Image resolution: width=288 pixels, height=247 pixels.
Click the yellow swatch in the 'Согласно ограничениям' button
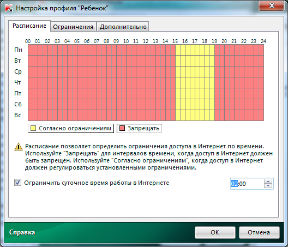[33, 128]
